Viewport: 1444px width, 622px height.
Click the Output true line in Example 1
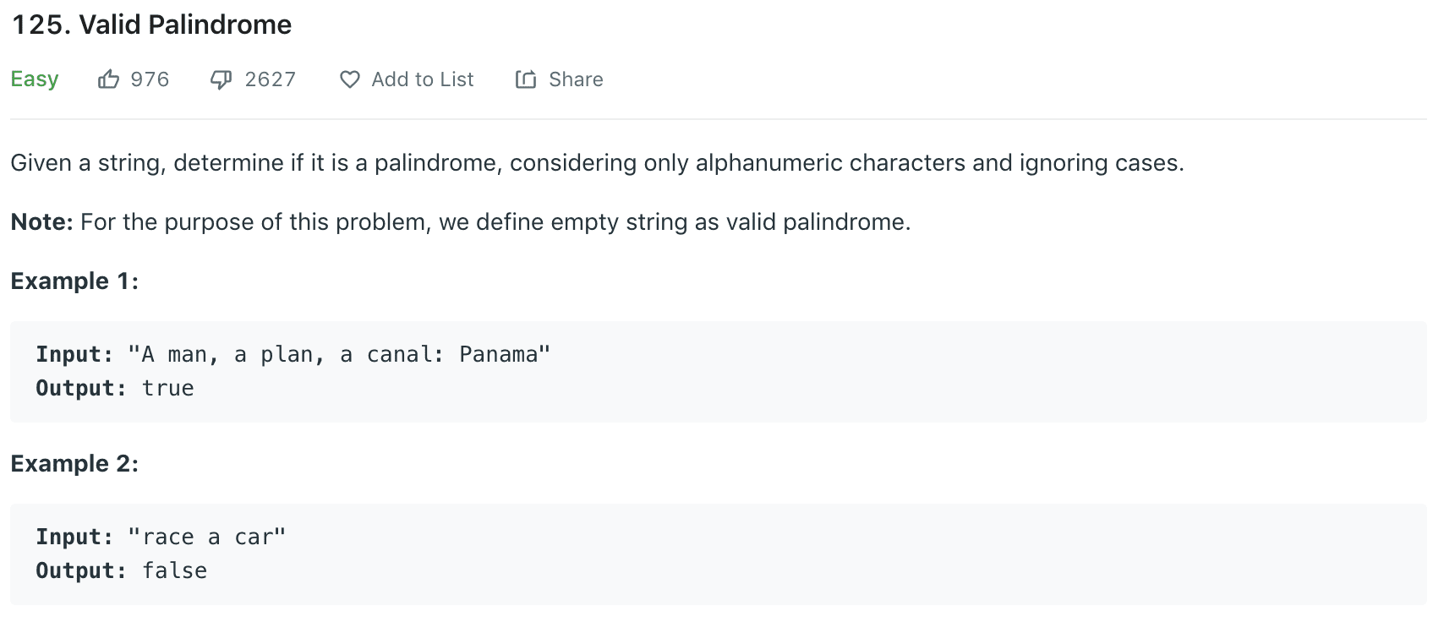115,388
